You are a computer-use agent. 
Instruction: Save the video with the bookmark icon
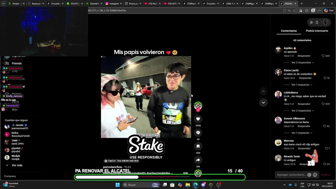click(x=198, y=146)
